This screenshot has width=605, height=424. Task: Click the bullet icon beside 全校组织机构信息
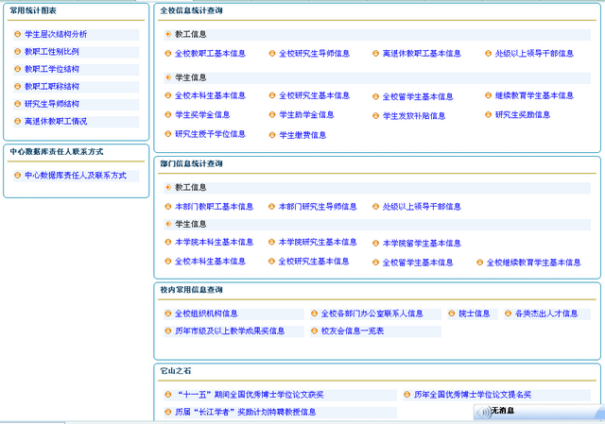point(167,314)
